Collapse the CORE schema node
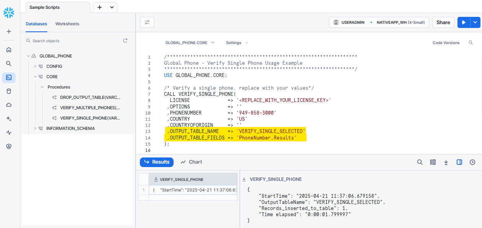 pyautogui.click(x=35, y=77)
